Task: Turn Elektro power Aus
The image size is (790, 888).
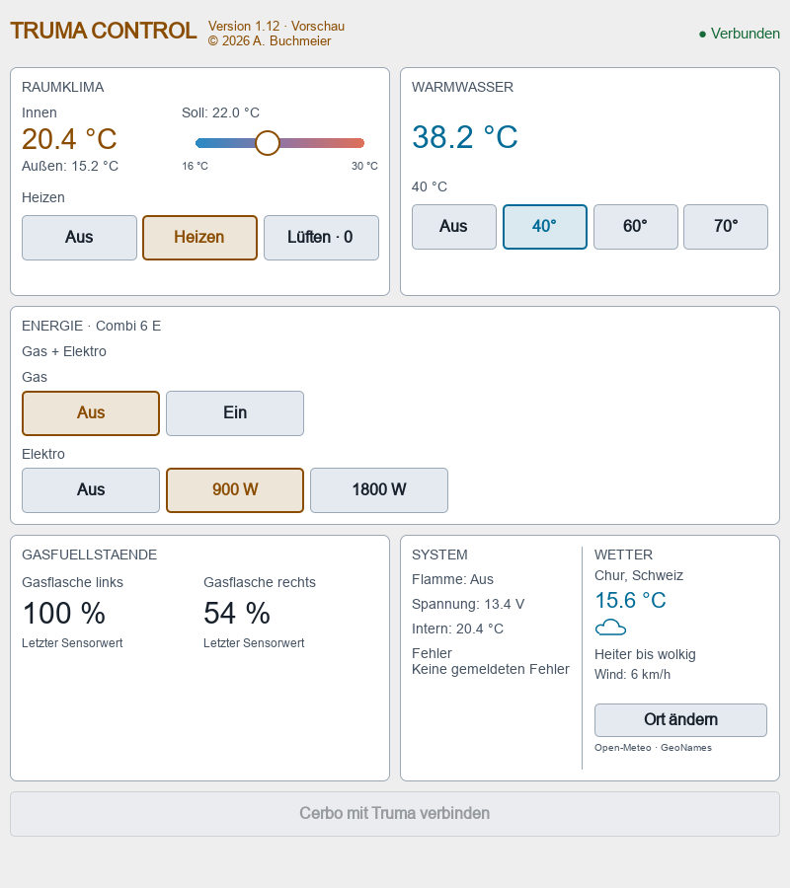Action: point(91,489)
